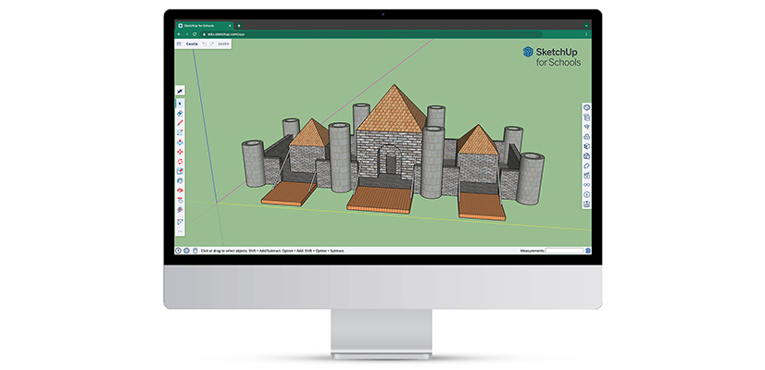The width and height of the screenshot is (765, 370).
Task: Open the Search SketchUp tool
Action: (x=180, y=92)
